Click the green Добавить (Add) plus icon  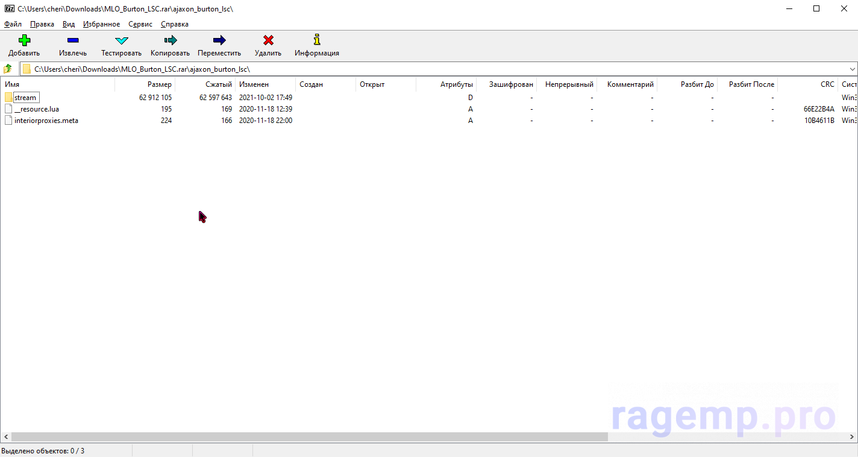(24, 40)
